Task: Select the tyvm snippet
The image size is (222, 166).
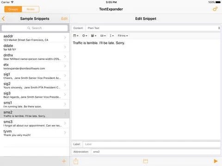Action: 35,133
